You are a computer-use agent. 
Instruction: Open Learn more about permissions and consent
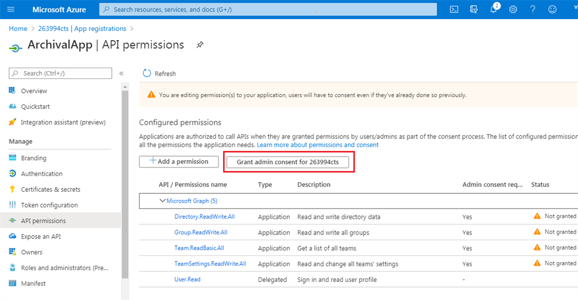point(318,145)
